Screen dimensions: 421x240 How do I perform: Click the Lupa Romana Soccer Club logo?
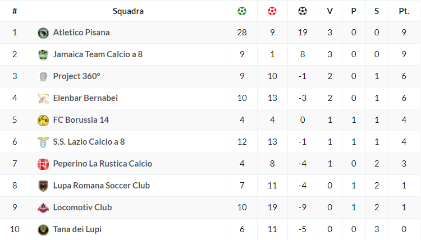(x=43, y=186)
